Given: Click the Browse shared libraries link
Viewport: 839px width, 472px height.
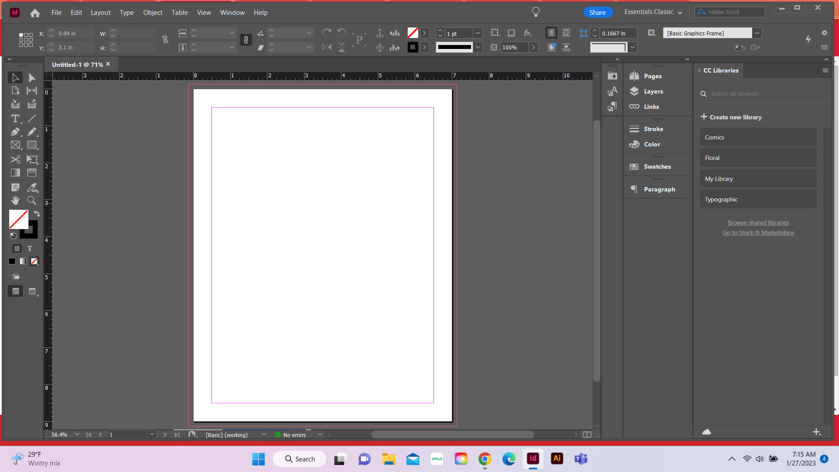Looking at the screenshot, I should point(758,222).
